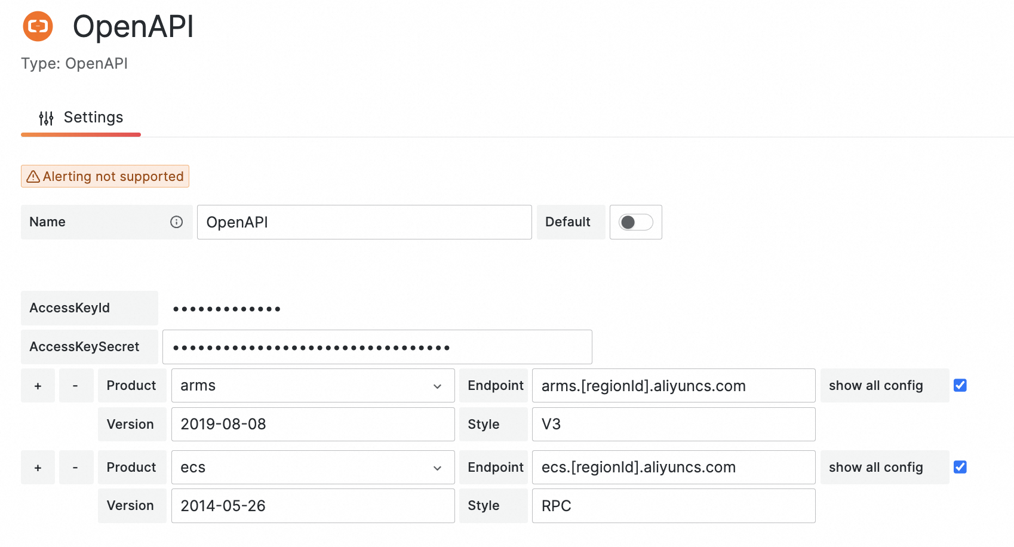Click the AccessKeySecret input field
This screenshot has height=547, width=1014.
pos(377,346)
